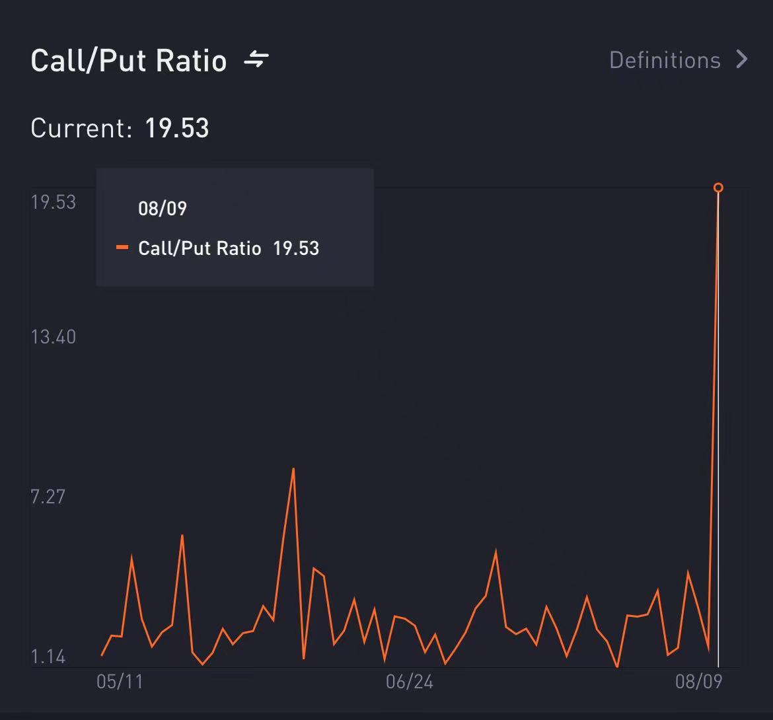Click the 13.40 y-axis label
Viewport: 773px width, 720px height.
[54, 337]
